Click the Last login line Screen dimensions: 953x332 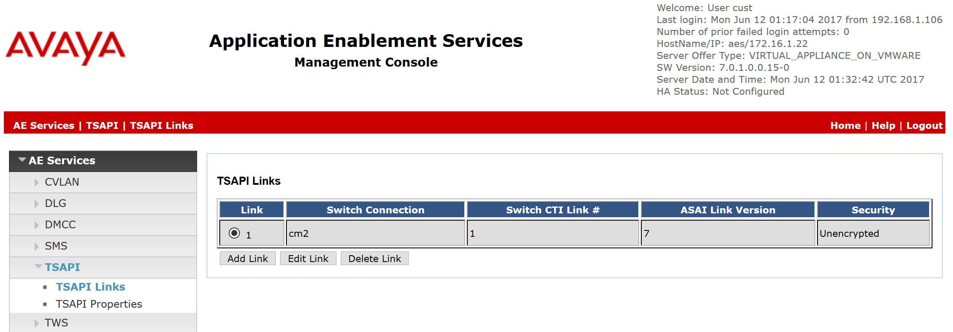800,20
